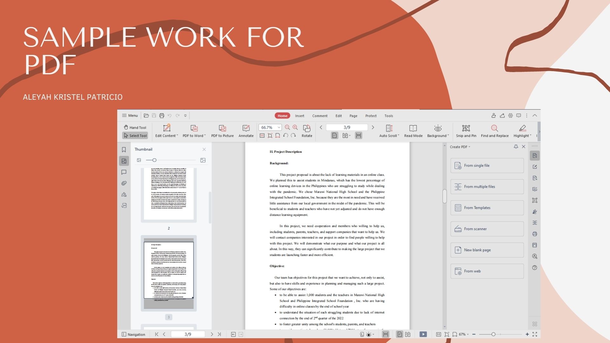The height and width of the screenshot is (343, 610).
Task: Open the attachments paperclip panel
Action: point(124,183)
